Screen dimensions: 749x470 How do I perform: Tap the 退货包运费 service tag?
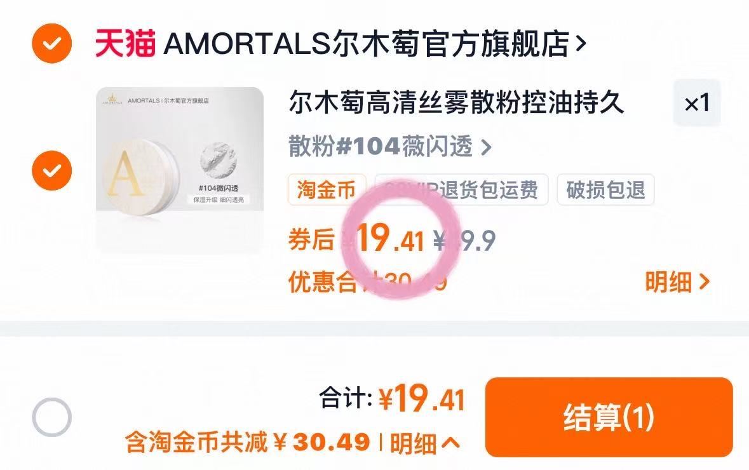(461, 190)
